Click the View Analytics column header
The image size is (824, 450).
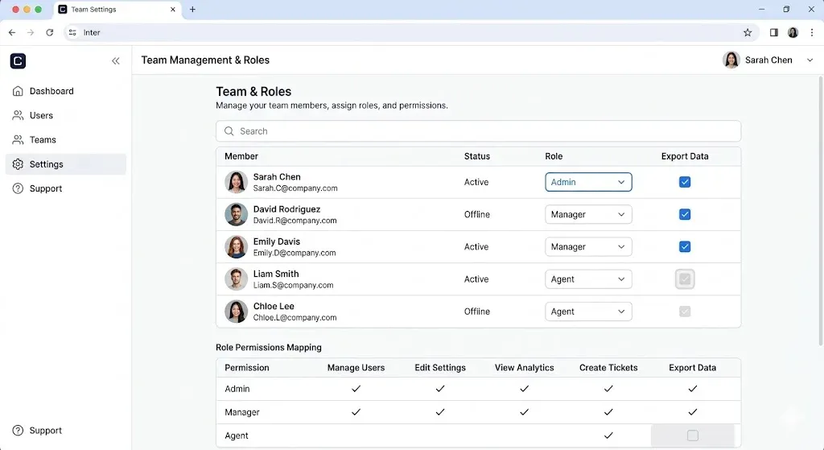524,367
